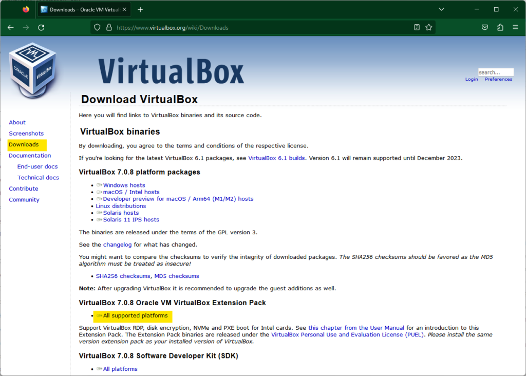This screenshot has width=526, height=376.
Task: Open Downloads in the sidebar
Action: 24,144
